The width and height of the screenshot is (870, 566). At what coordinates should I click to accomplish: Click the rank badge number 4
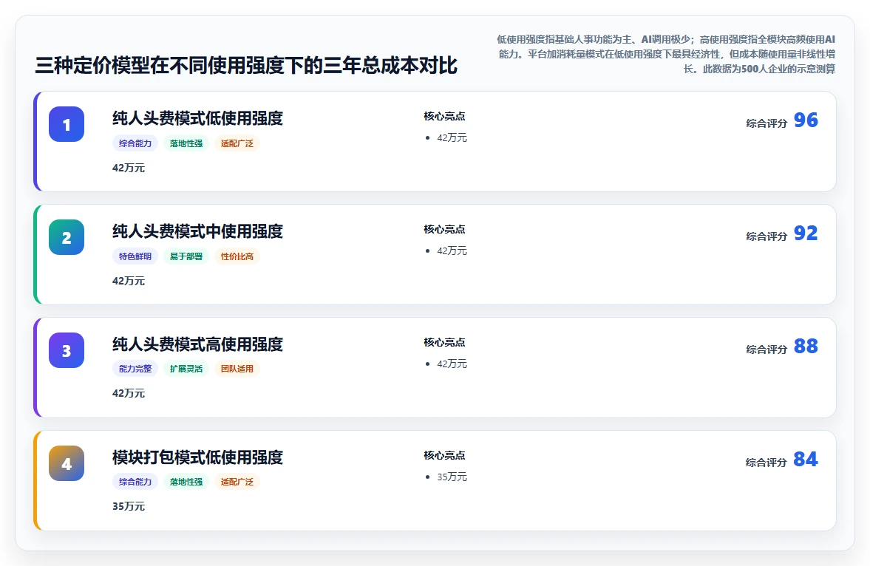67,463
